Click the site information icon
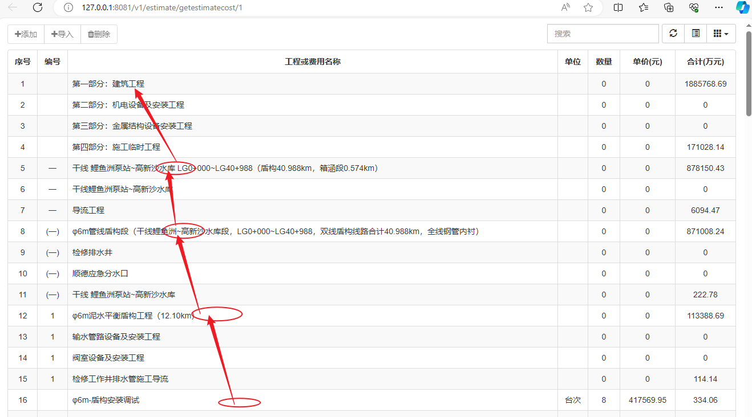The width and height of the screenshot is (752, 417). 68,7
